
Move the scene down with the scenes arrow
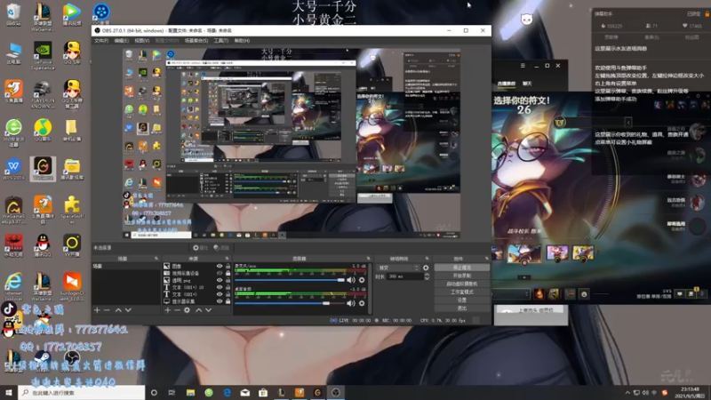pos(128,310)
